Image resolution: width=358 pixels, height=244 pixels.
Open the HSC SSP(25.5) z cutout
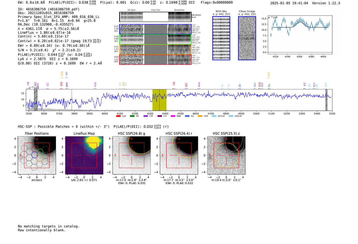pos(226,155)
